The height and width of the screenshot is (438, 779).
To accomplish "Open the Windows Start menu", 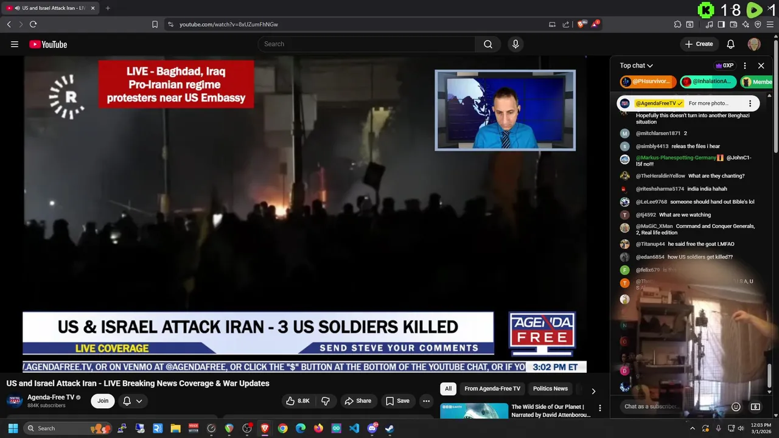I will click(13, 428).
